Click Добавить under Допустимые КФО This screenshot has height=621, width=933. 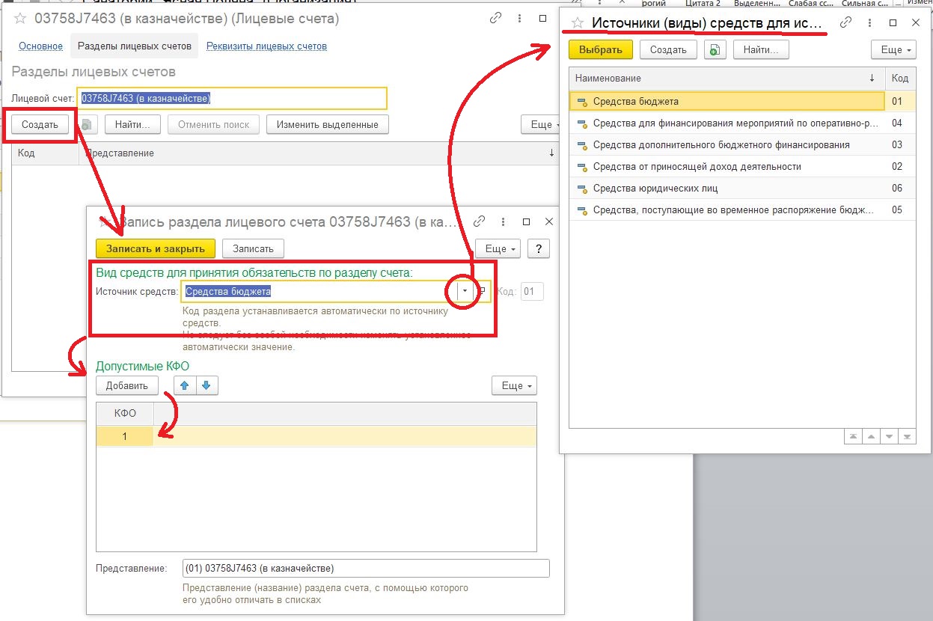[127, 385]
